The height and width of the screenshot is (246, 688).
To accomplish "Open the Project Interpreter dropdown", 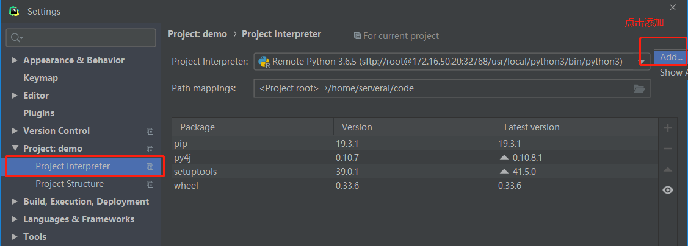I will click(642, 61).
